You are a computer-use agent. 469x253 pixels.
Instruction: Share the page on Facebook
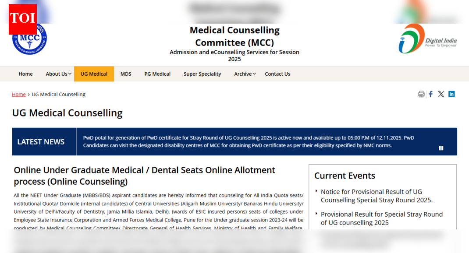(430, 94)
